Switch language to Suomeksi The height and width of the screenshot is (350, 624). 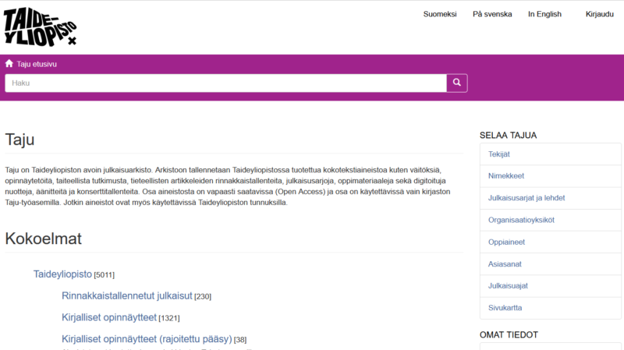pos(440,14)
